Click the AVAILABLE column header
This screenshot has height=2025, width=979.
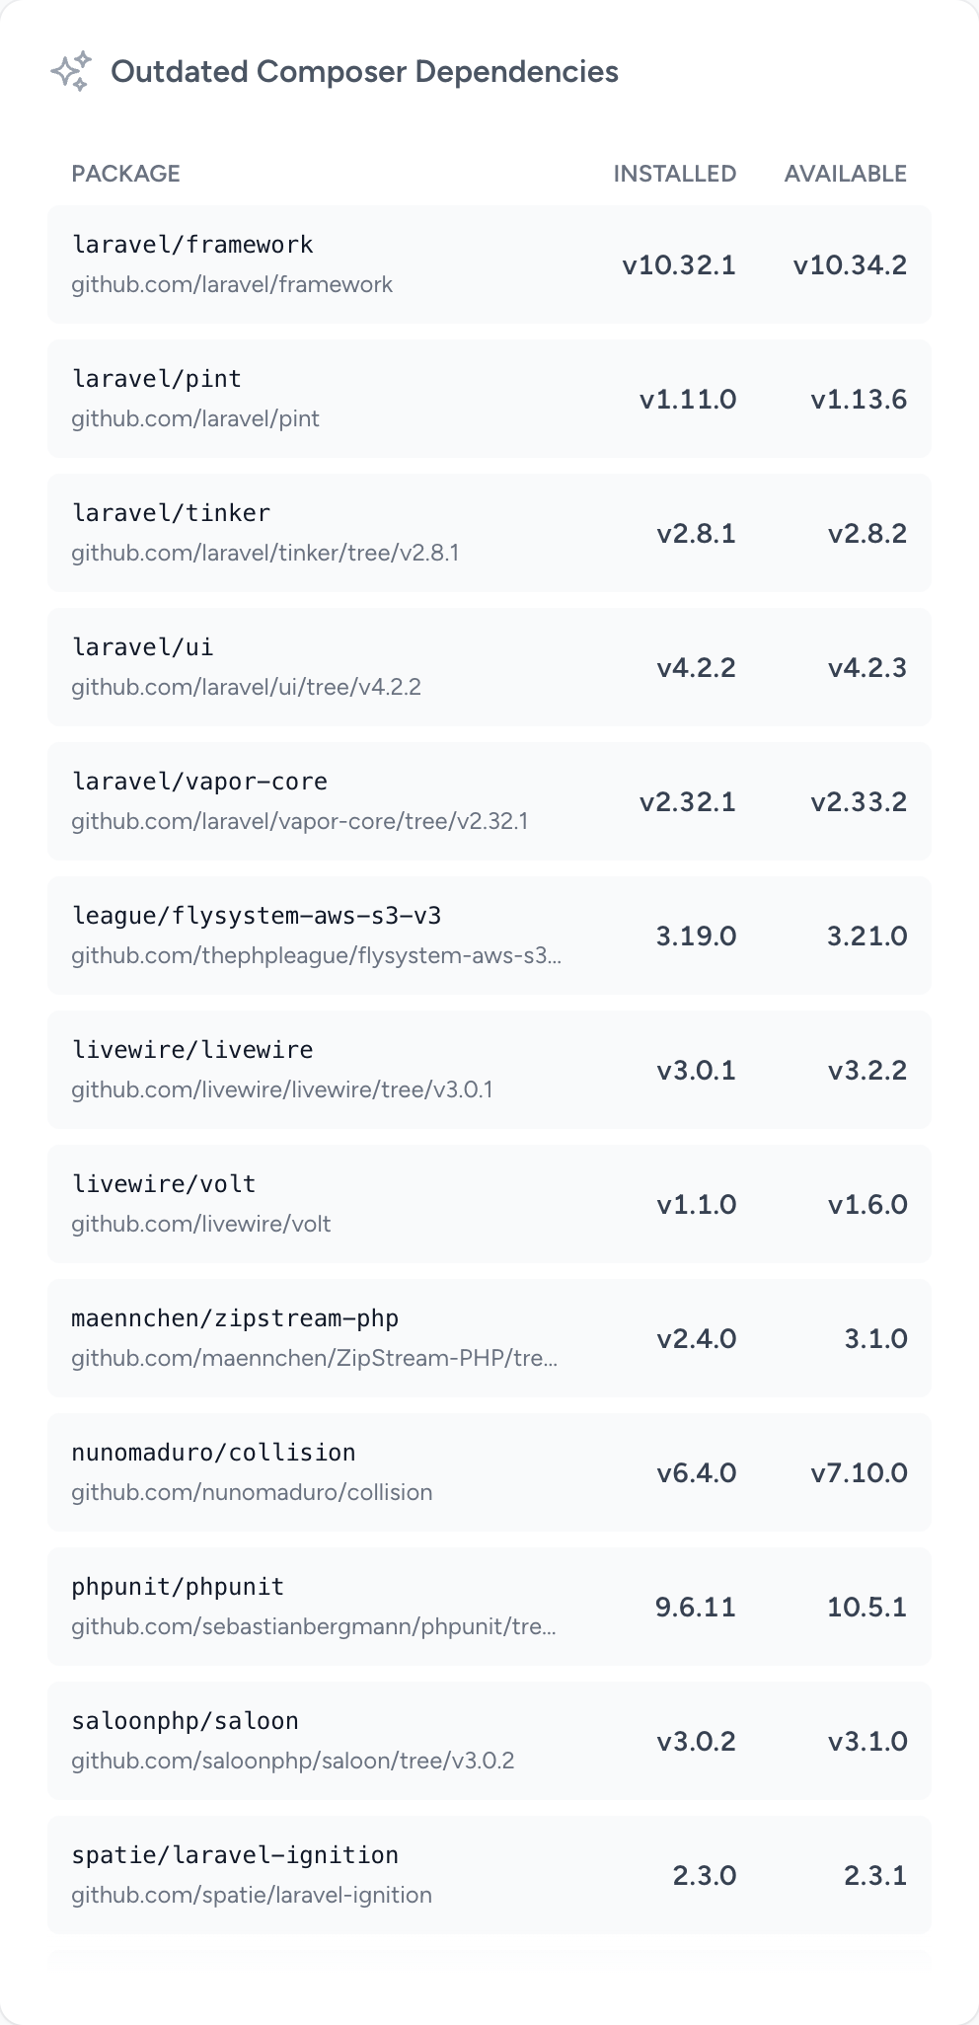(x=845, y=174)
